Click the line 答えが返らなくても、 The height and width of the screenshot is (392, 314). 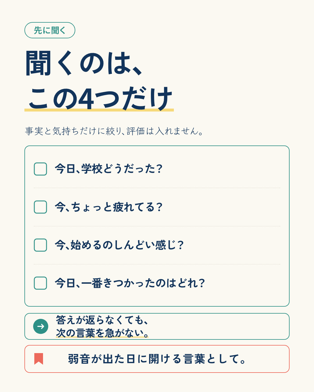click(x=102, y=320)
